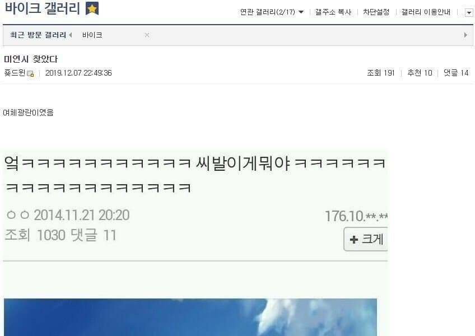This screenshot has width=475, height=336.
Task: Show next recent galleries with right arrow
Action: [465, 35]
